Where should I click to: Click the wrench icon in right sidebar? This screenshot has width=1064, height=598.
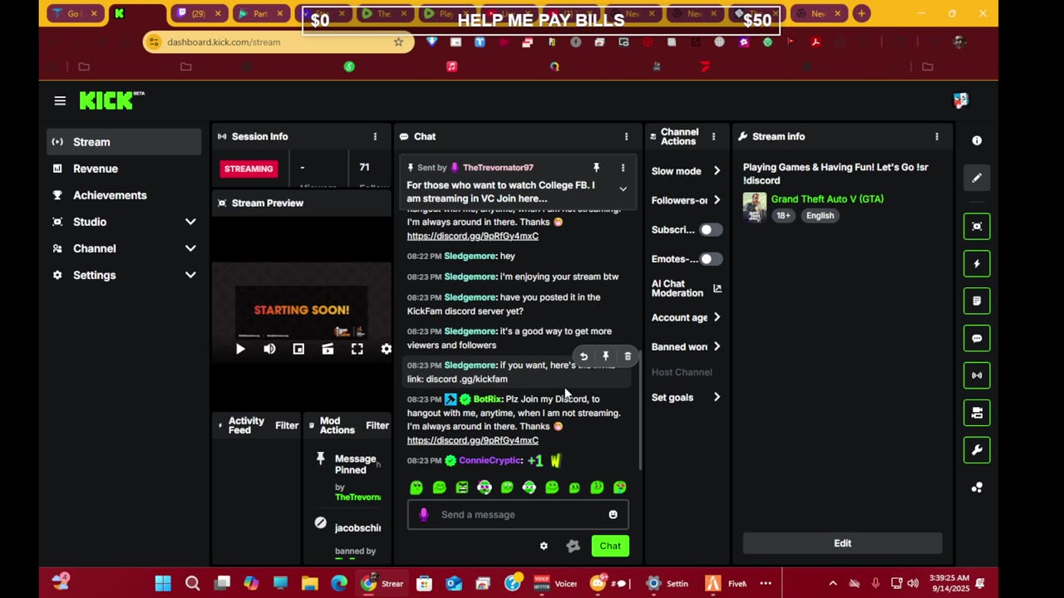tap(977, 450)
